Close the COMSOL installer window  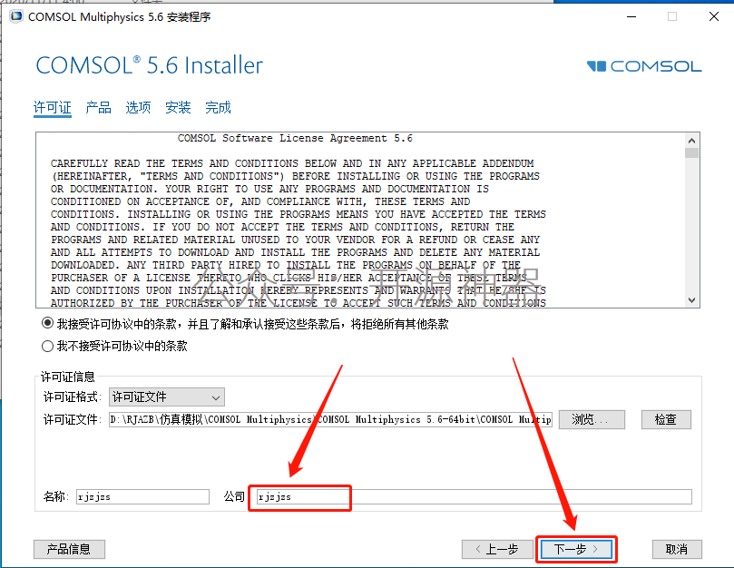714,17
